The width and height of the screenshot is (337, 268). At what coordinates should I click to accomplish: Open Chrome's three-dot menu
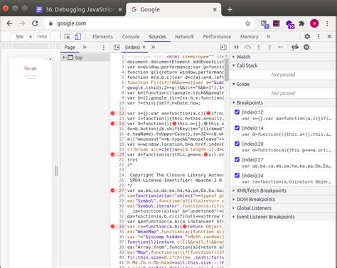327,23
